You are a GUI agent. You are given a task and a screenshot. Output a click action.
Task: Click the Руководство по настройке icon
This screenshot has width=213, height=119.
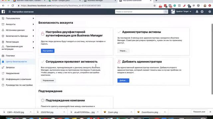point(3,85)
